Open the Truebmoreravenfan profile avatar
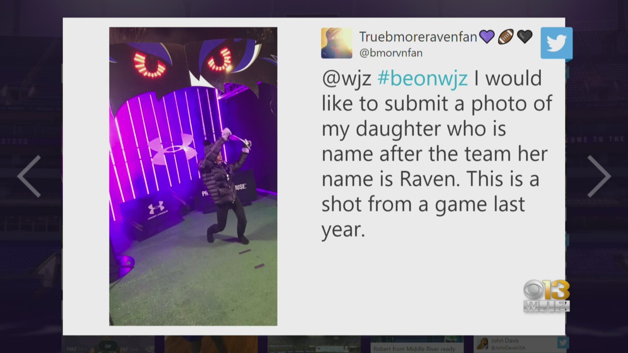Screen dimensions: 628x353 (x=337, y=43)
